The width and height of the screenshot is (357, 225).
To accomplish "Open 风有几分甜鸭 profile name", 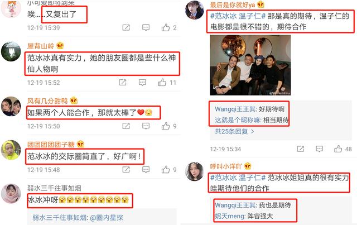I will click(47, 100).
